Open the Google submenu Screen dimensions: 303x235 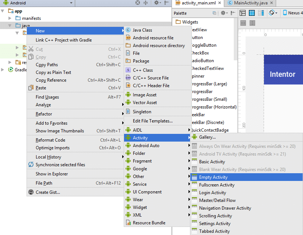(158, 169)
